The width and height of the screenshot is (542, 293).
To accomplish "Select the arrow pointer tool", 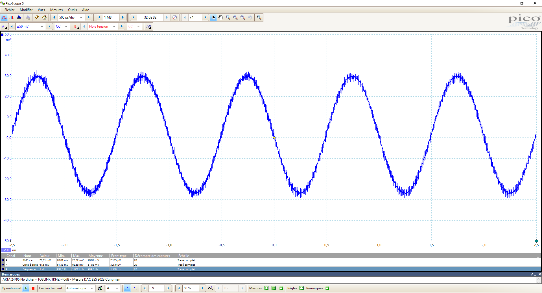I will point(213,17).
